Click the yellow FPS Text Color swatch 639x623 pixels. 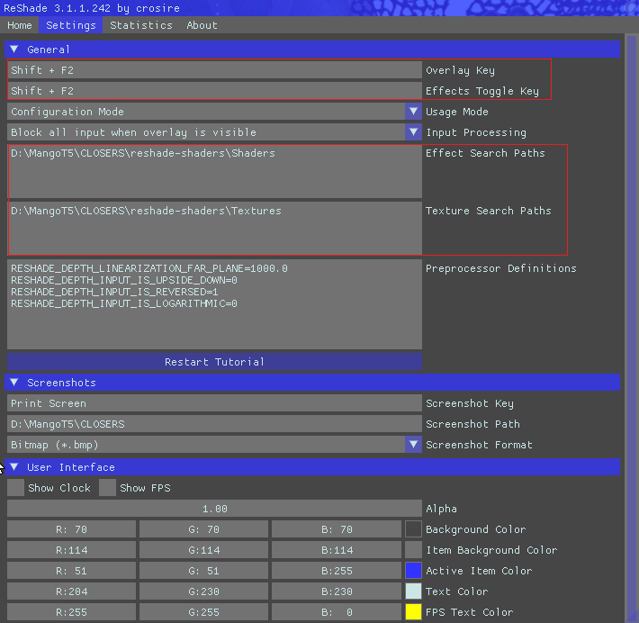point(413,612)
